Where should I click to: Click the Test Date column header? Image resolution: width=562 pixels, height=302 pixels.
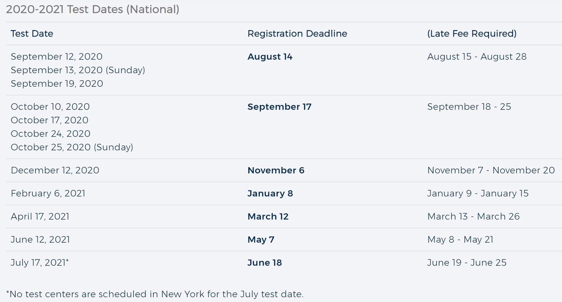pos(32,33)
